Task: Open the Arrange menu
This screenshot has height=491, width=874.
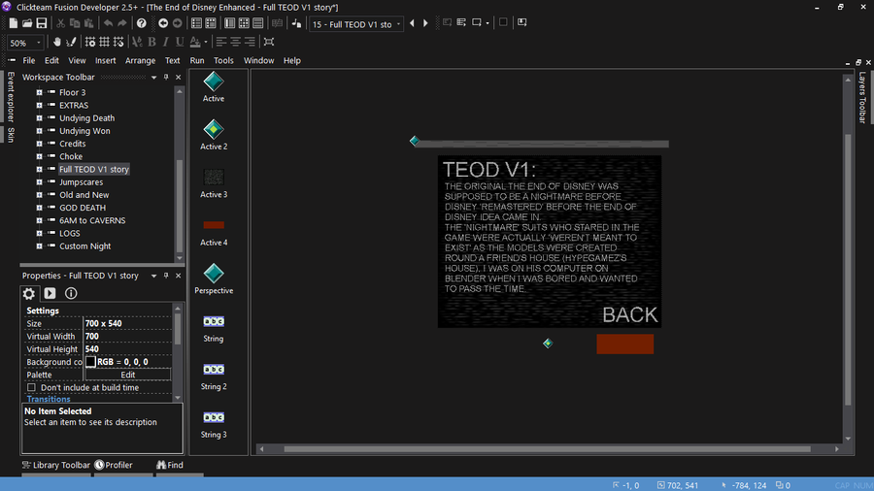Action: [x=141, y=61]
